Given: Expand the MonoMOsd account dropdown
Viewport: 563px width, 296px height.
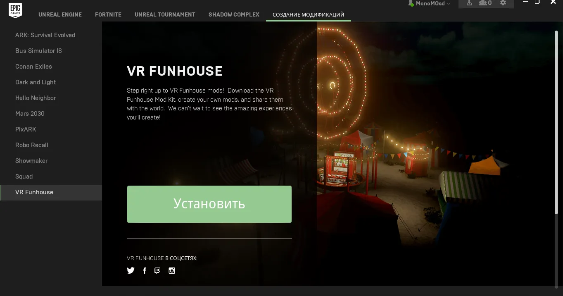Looking at the screenshot, I should tap(429, 3).
